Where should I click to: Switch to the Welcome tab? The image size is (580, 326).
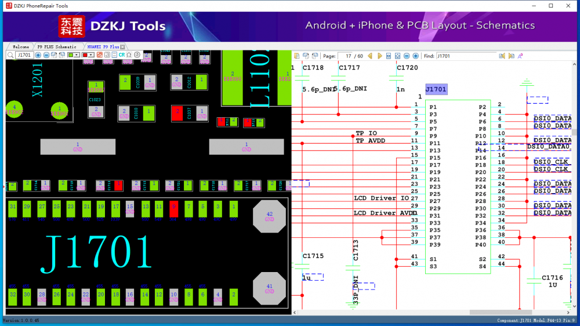tap(21, 46)
